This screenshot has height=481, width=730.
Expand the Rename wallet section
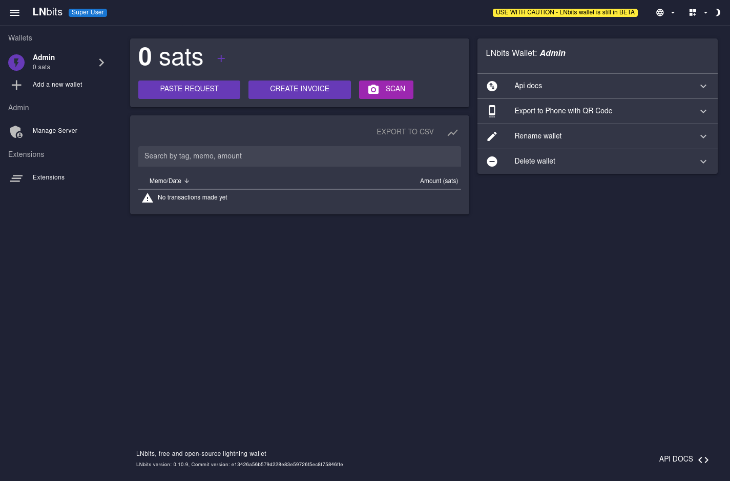[597, 136]
